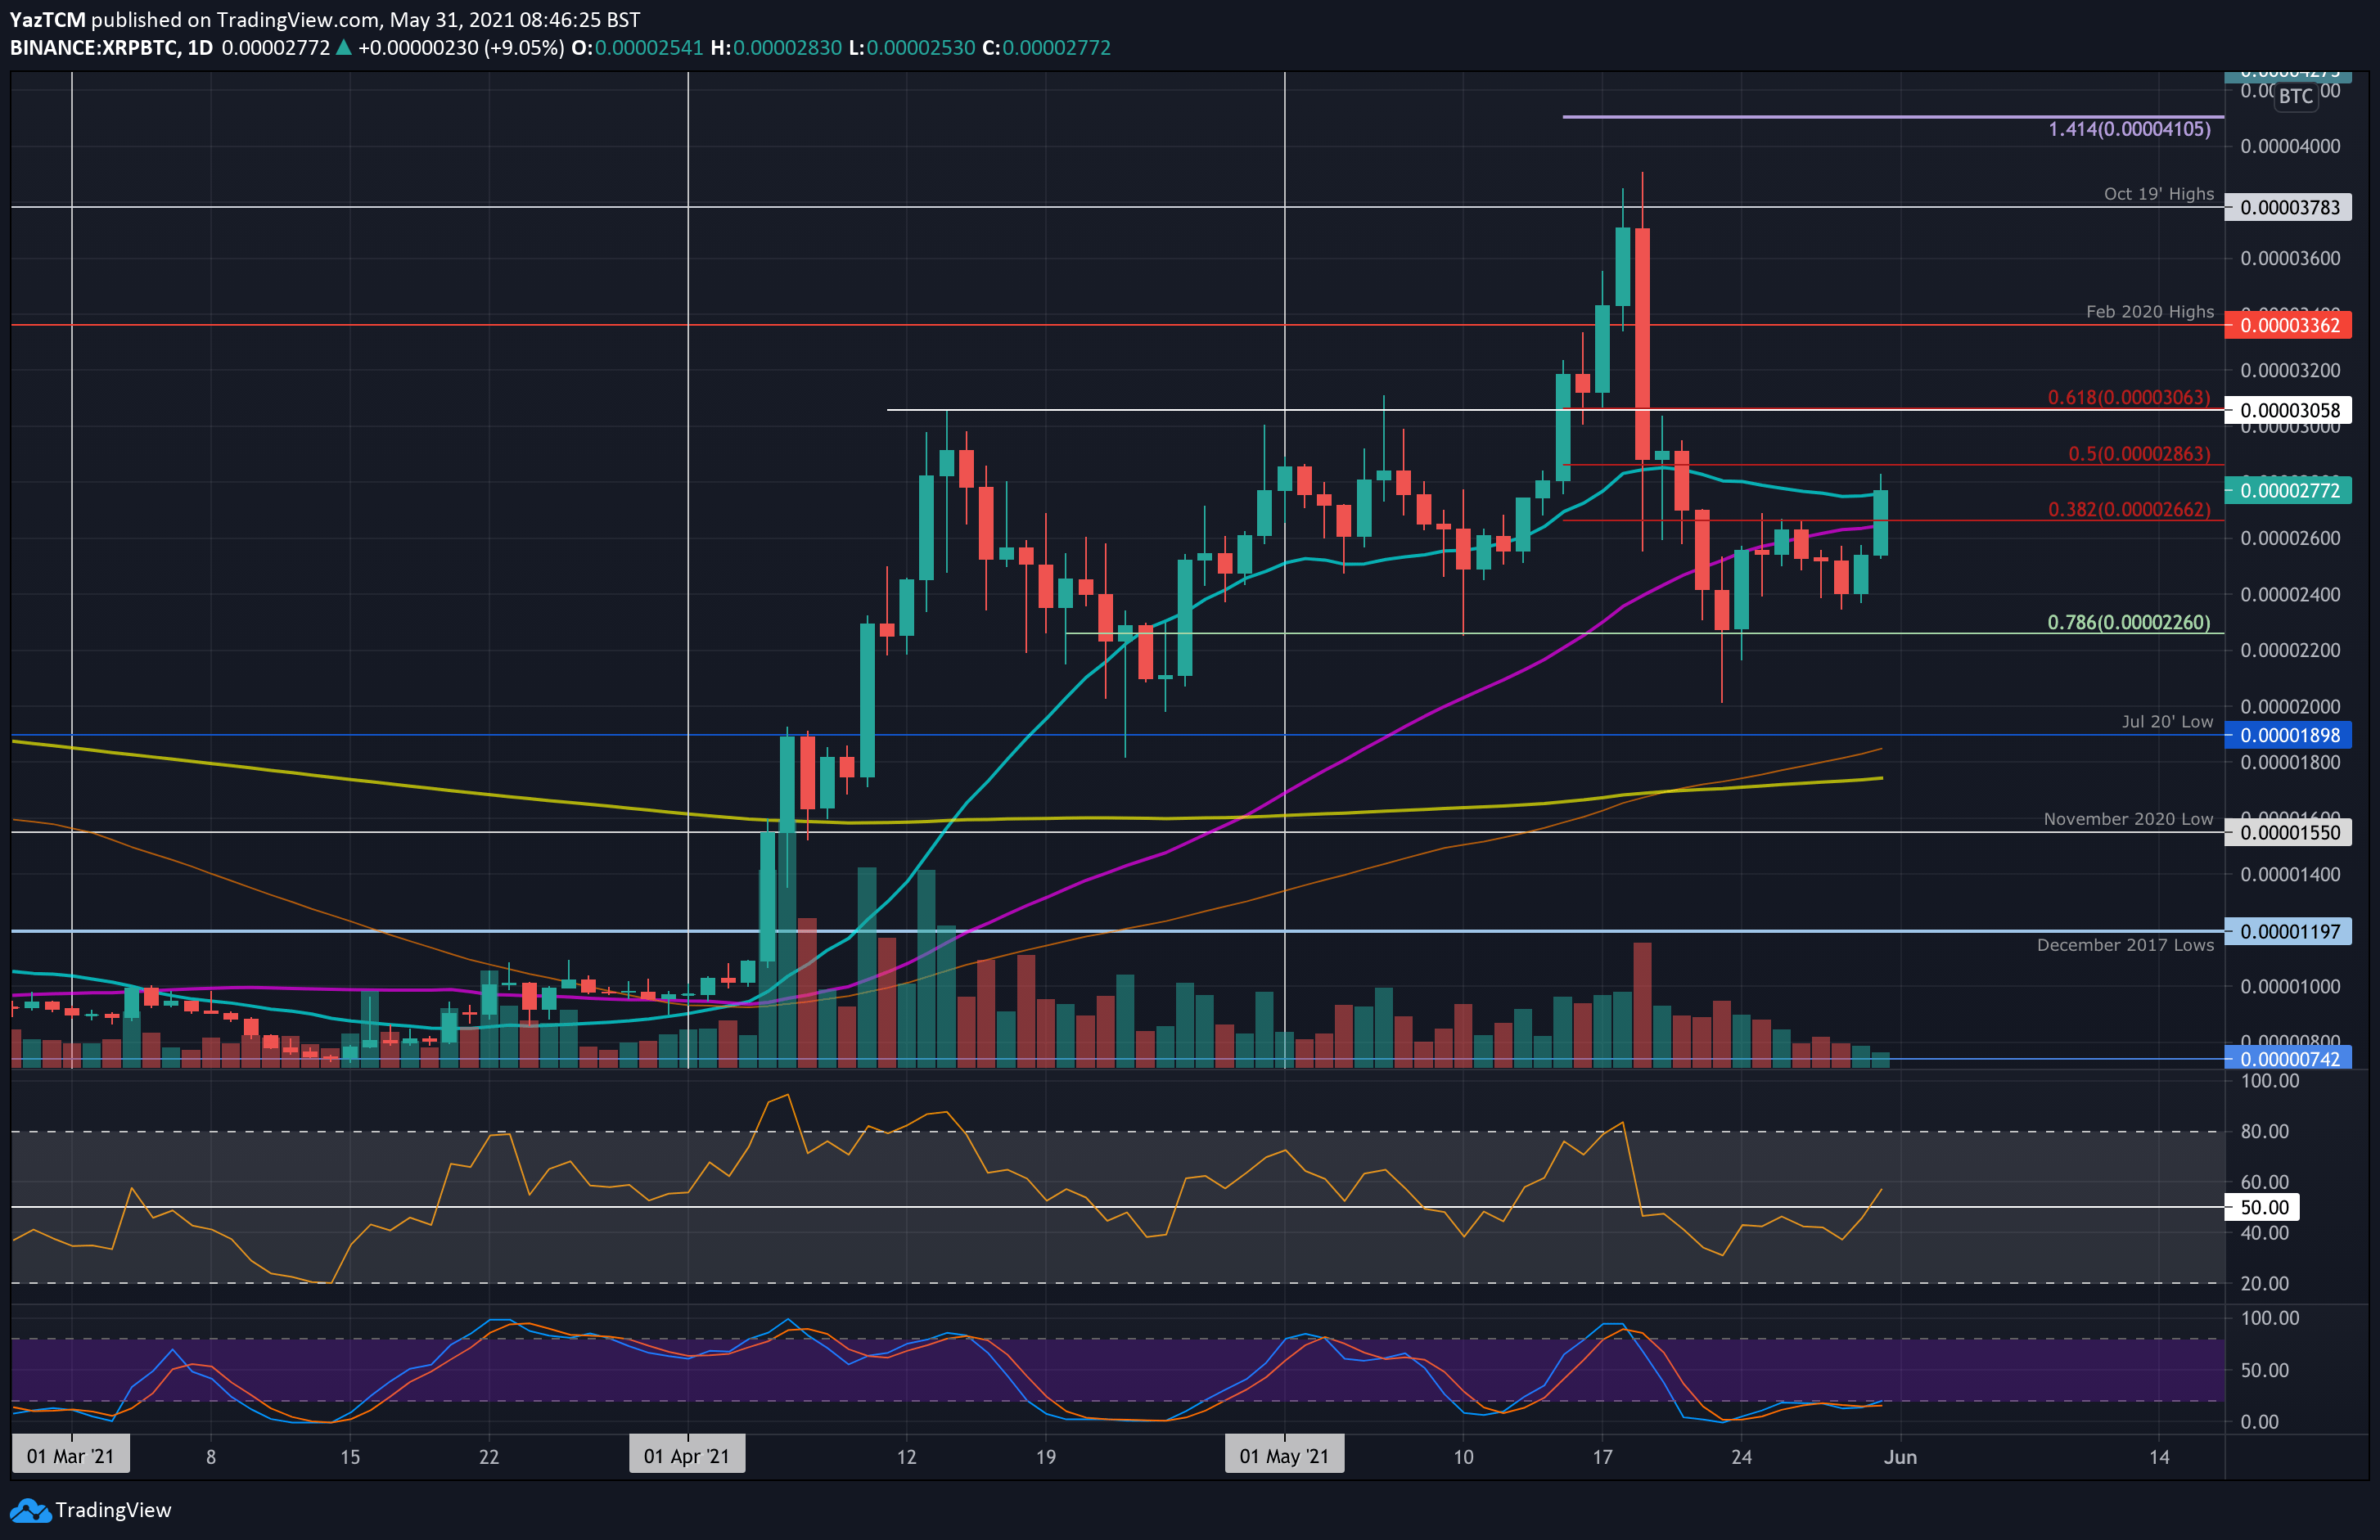Click the 0.618(0.00003063) Fibonacci label
2380x1540 pixels.
[x=2128, y=398]
